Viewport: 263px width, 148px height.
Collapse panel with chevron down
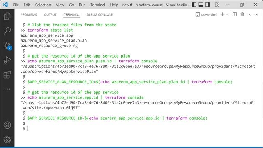pyautogui.click(x=250, y=15)
